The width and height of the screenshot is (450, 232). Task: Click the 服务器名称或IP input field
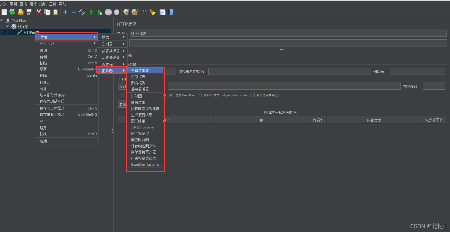coord(290,71)
